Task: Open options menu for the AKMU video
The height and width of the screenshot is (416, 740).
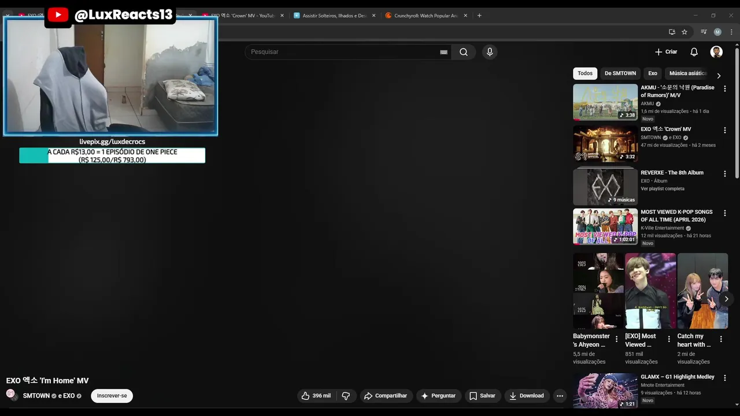Action: (724, 89)
